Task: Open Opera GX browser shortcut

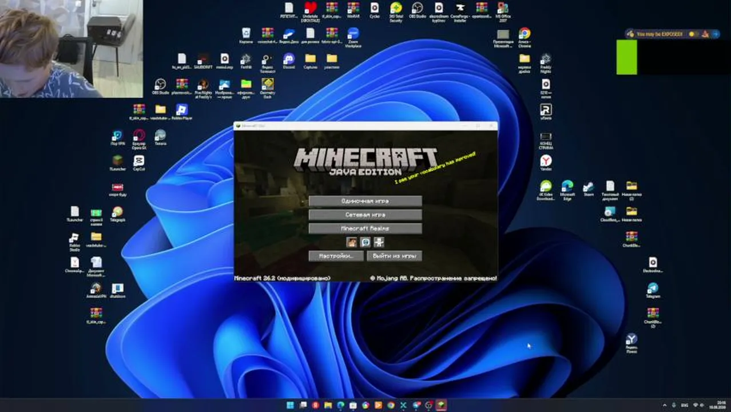Action: coord(138,139)
